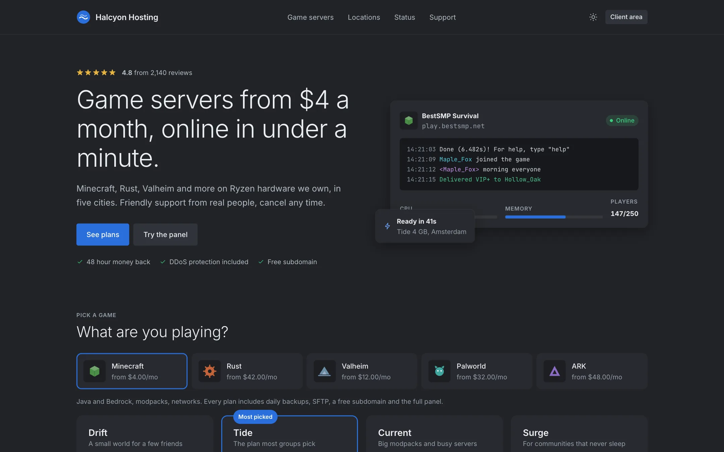
Task: Click the 147/250 players count
Action: coord(624,214)
